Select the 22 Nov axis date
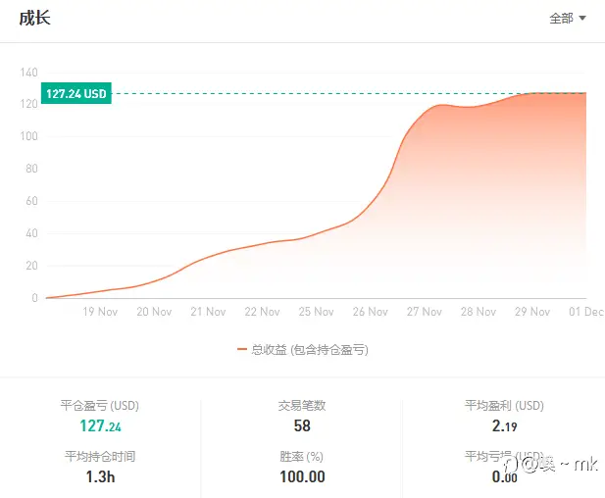Screen dimensions: 605x498 click(262, 312)
